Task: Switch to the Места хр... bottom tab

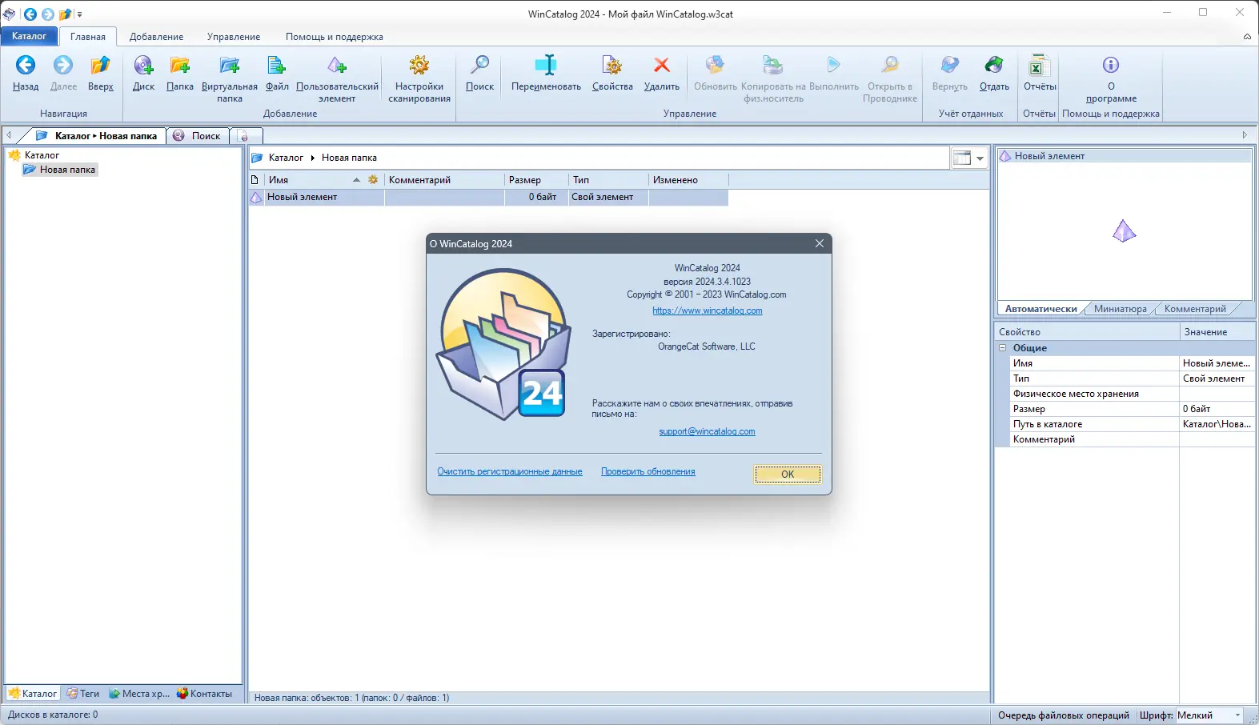Action: click(139, 694)
